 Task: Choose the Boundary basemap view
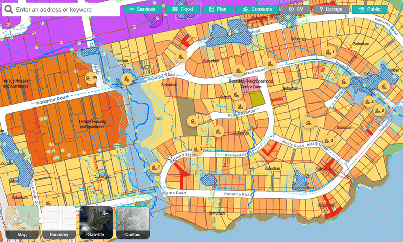pyautogui.click(x=59, y=223)
